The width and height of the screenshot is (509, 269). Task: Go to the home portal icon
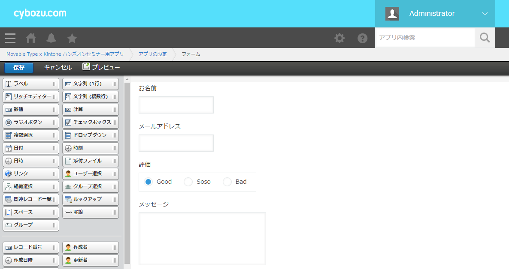tap(31, 38)
